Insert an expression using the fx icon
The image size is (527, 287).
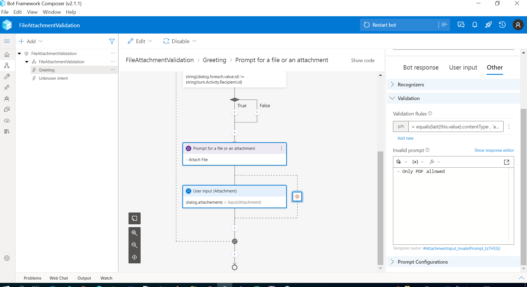coord(432,162)
